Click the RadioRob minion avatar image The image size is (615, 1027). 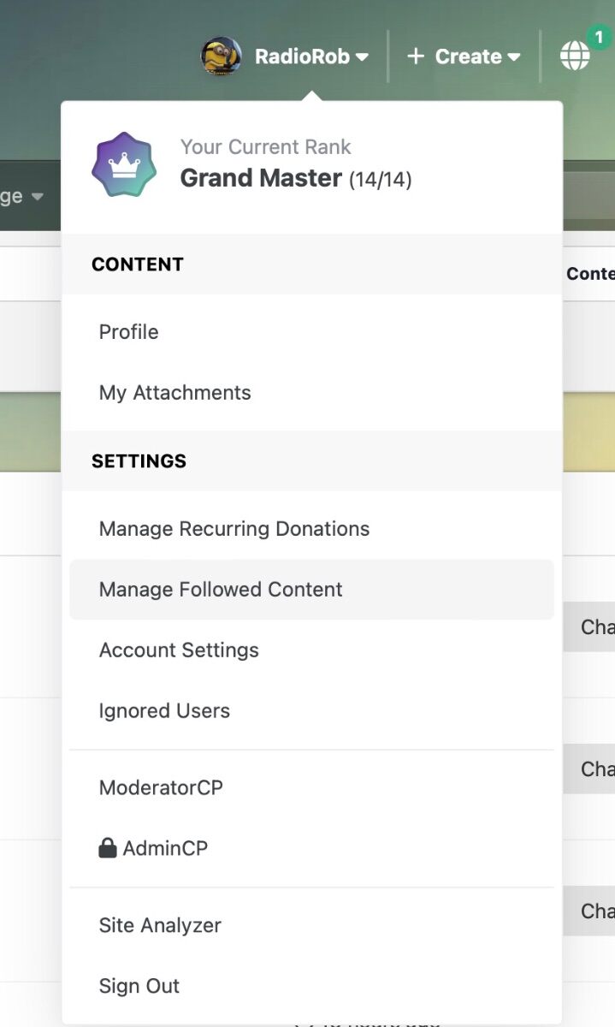(221, 56)
